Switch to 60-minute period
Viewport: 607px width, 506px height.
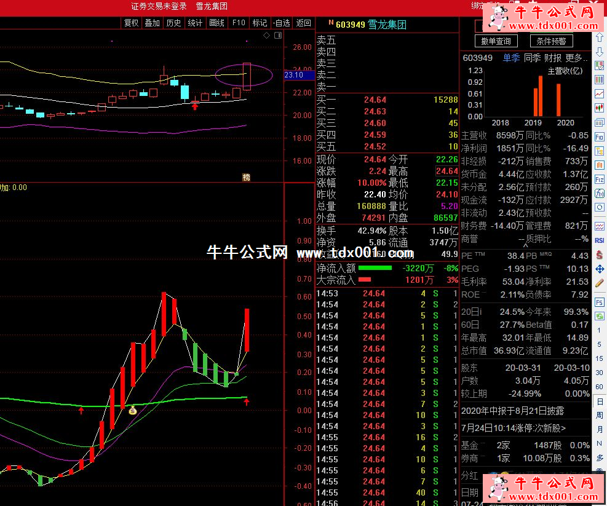599,387
